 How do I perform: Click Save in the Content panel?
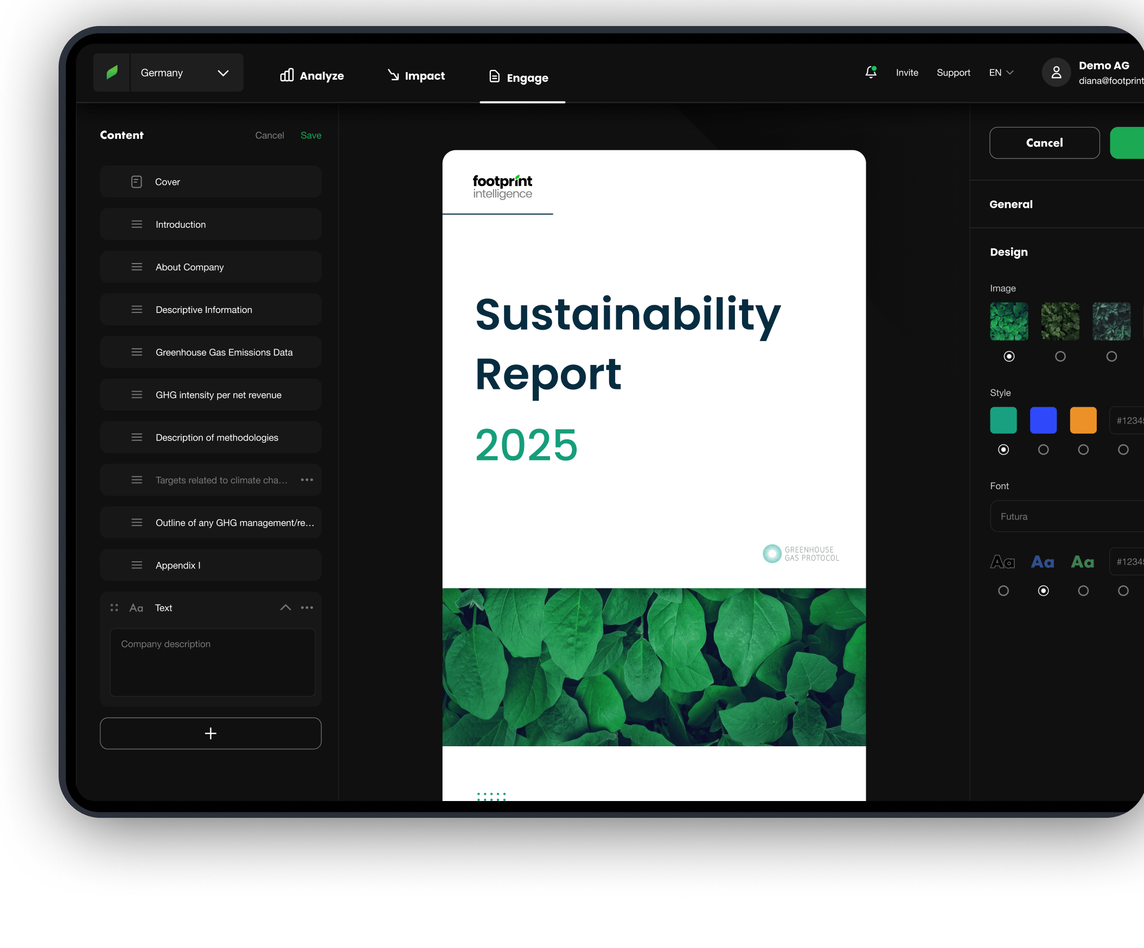tap(310, 135)
